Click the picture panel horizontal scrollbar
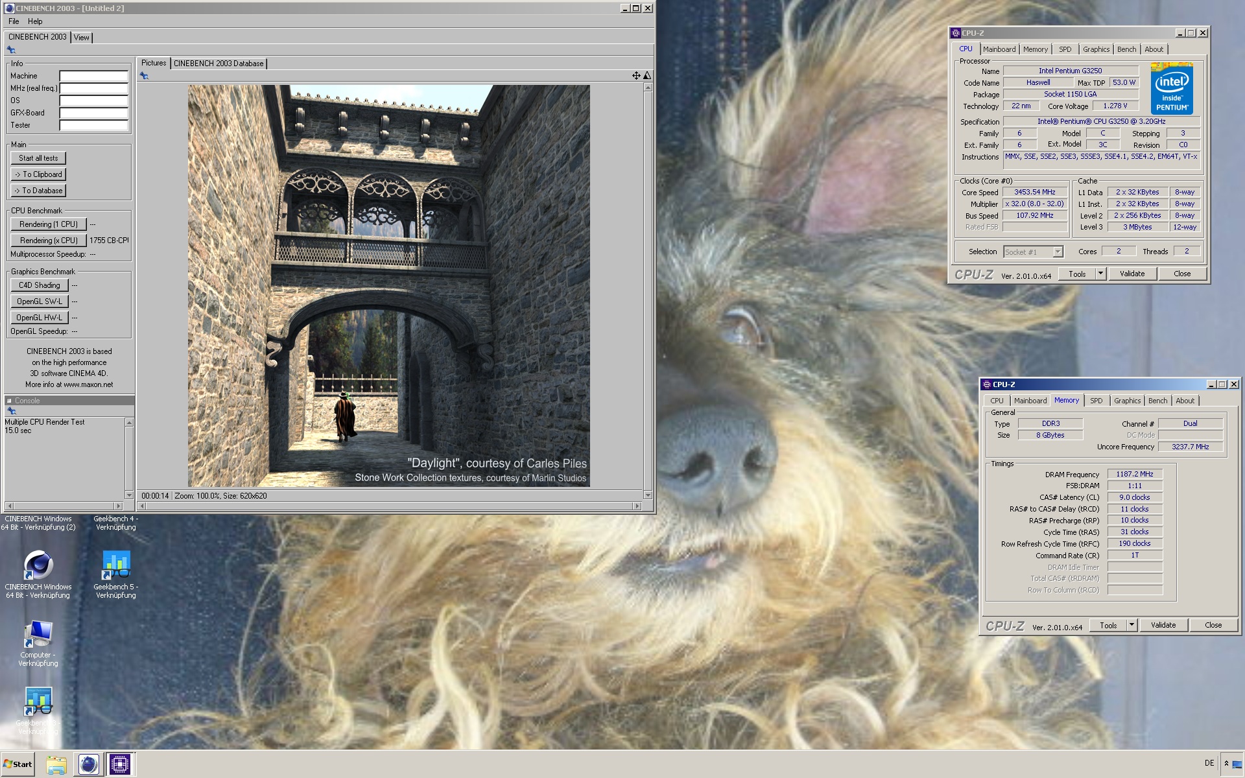The height and width of the screenshot is (778, 1245). pyautogui.click(x=389, y=506)
